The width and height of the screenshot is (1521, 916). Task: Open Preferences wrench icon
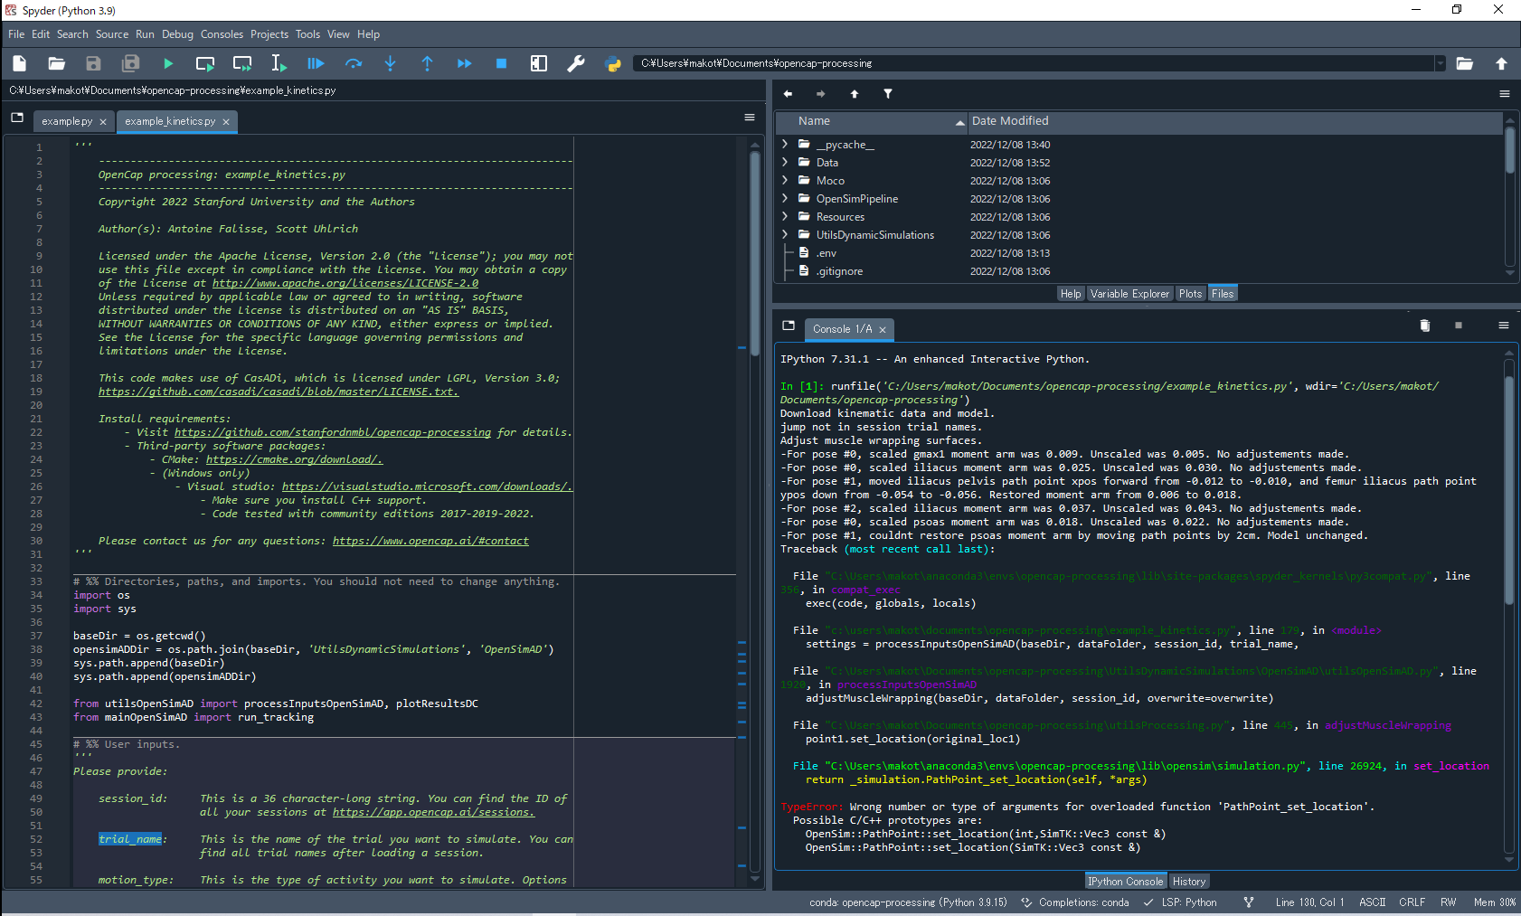click(576, 63)
